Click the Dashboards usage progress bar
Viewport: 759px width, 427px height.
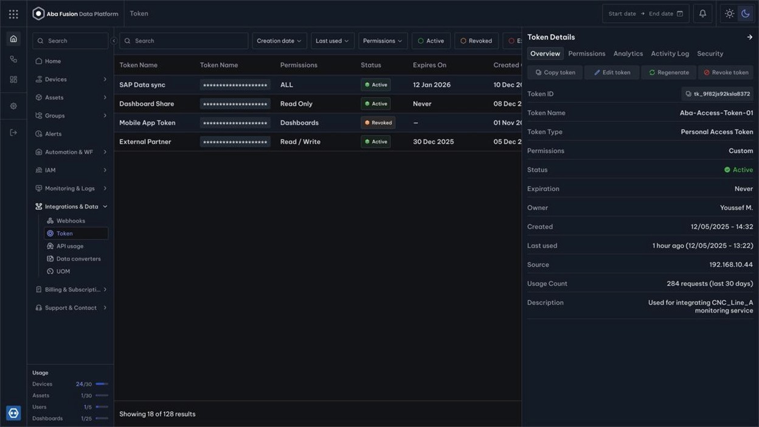(x=102, y=418)
